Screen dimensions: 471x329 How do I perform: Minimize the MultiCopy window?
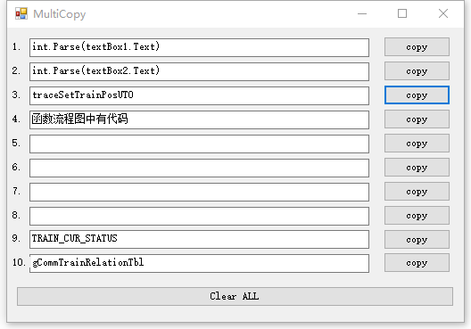(362, 13)
